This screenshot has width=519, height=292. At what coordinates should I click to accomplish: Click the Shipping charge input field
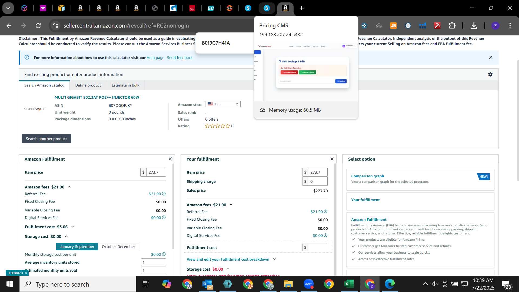[318, 181]
